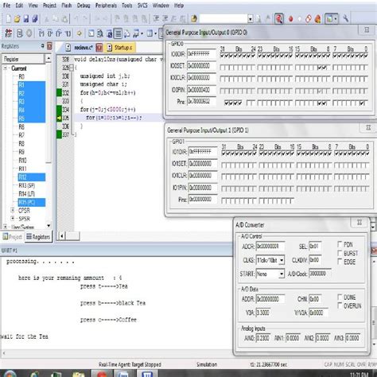Disable all breakpoints icon

pos(309,18)
